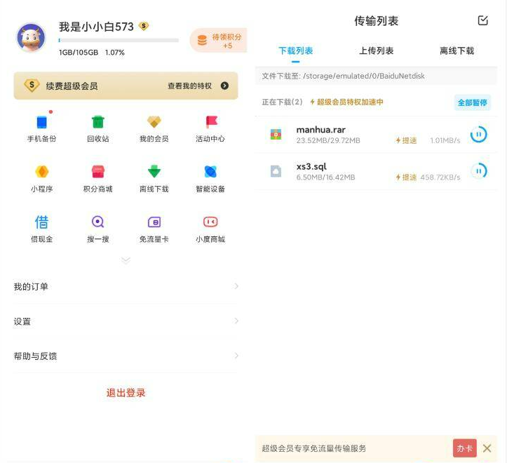Tap the 我是小小白573 username
Image resolution: width=507 pixels, height=463 pixels.
tap(96, 27)
